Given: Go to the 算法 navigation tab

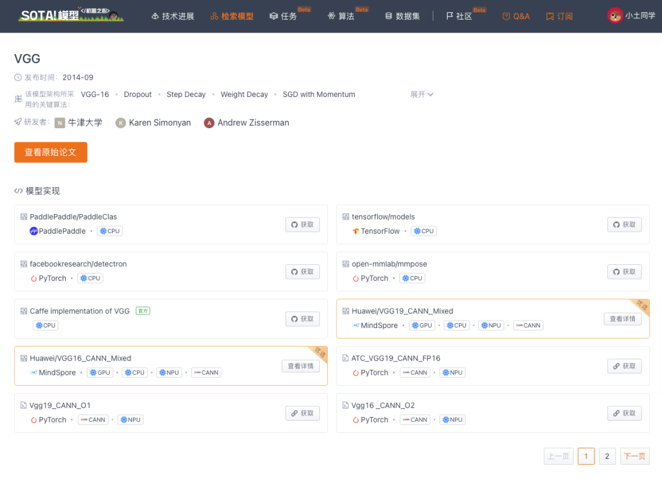Looking at the screenshot, I should (x=341, y=16).
